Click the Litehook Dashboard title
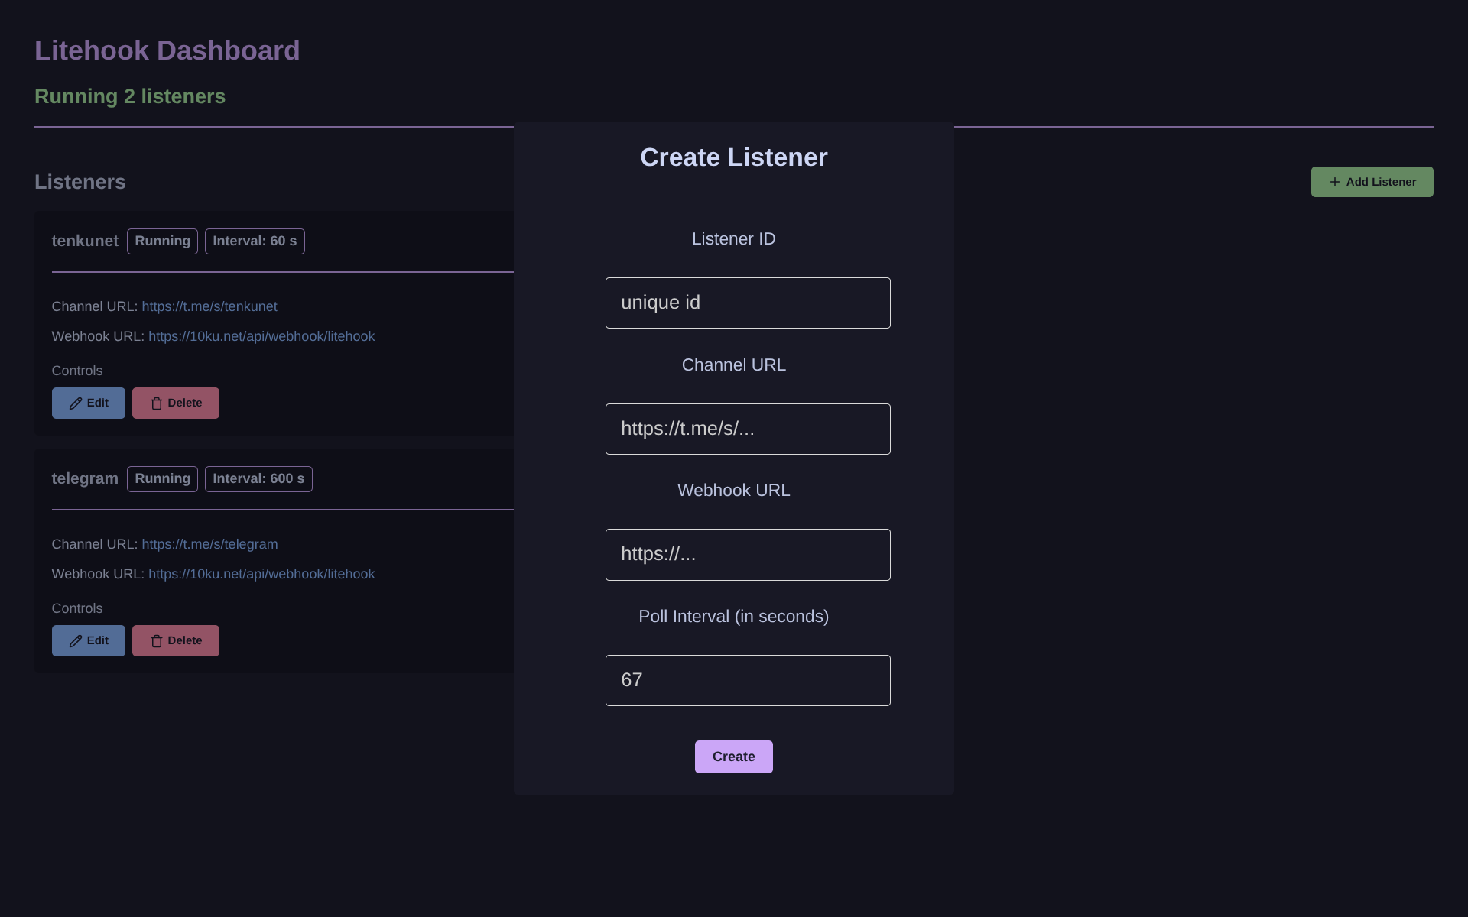 click(x=167, y=50)
